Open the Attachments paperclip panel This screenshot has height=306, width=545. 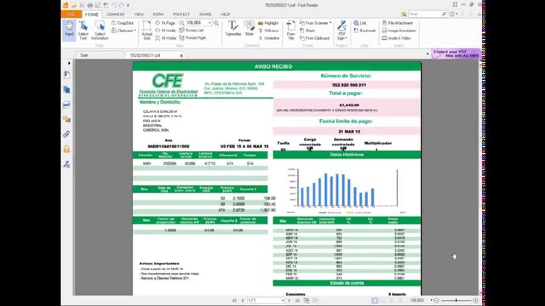click(x=66, y=134)
